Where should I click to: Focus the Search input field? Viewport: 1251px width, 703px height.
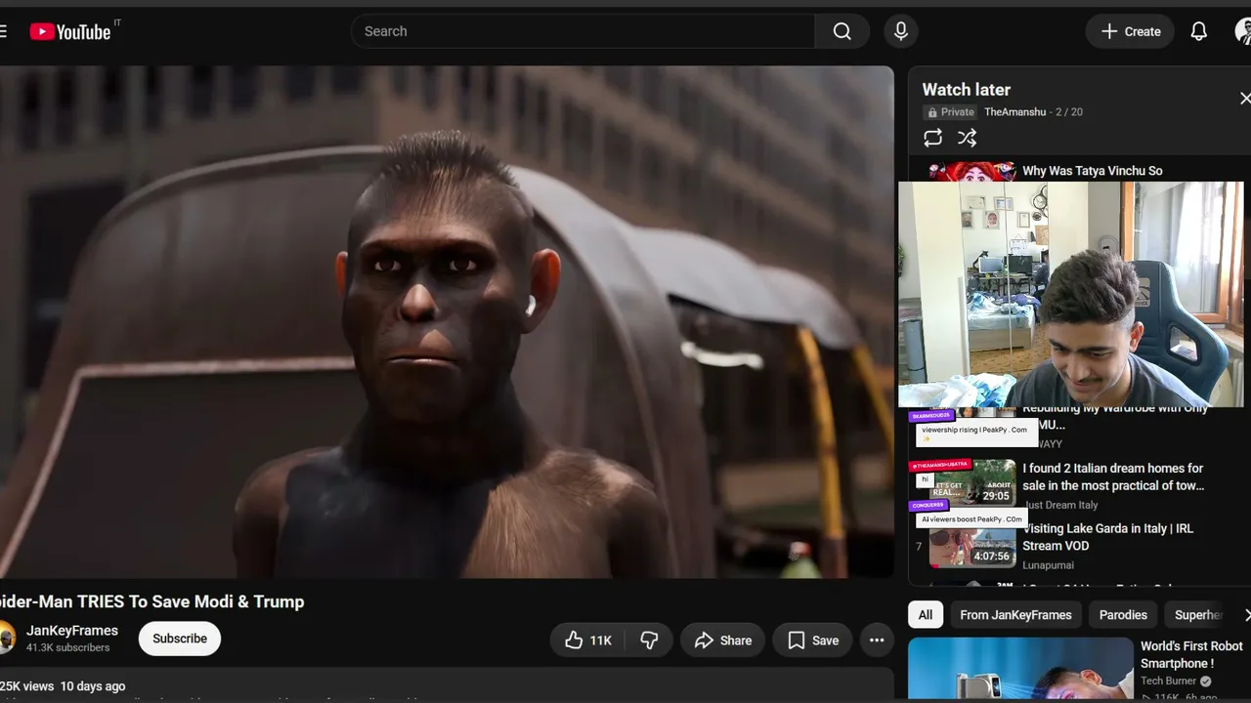click(x=582, y=31)
